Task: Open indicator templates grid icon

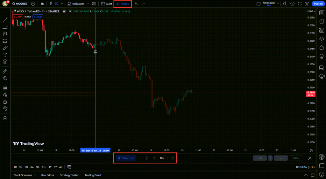Action: tap(94, 4)
